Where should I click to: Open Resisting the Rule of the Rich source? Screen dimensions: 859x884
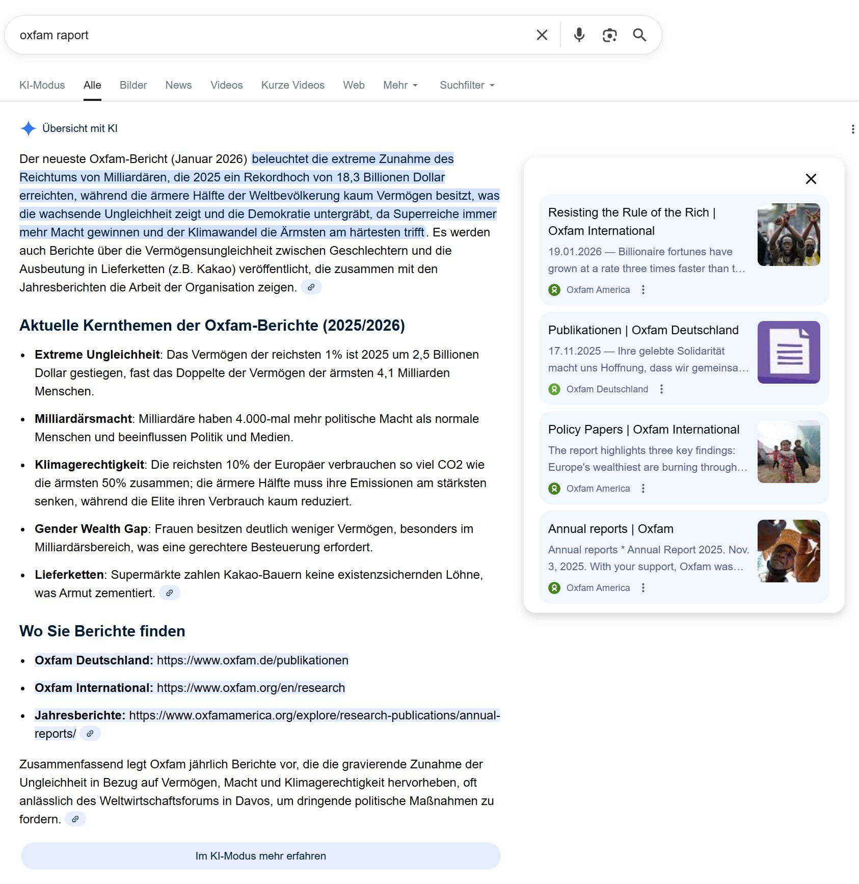(631, 221)
